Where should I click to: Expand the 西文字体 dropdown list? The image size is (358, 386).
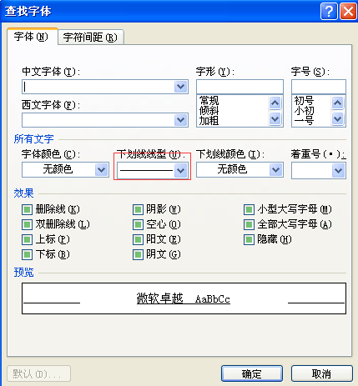[181, 120]
